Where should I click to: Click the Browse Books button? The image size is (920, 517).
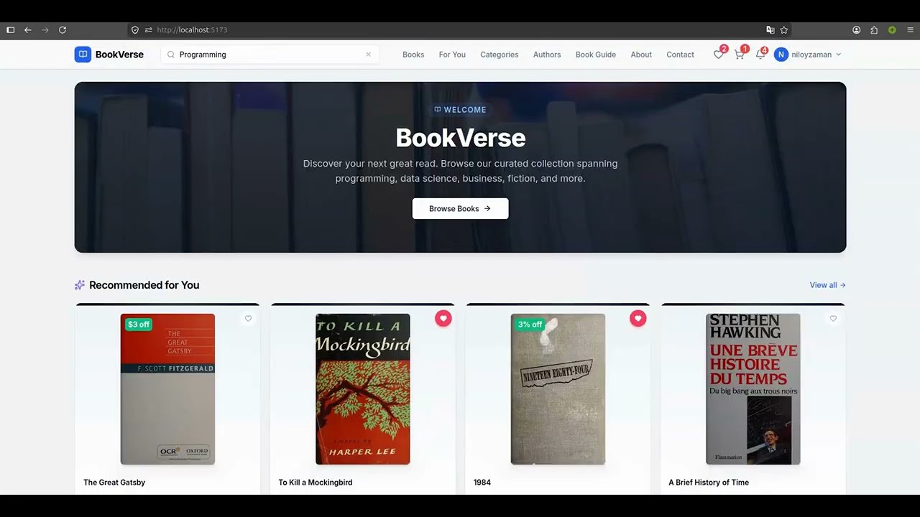tap(460, 208)
